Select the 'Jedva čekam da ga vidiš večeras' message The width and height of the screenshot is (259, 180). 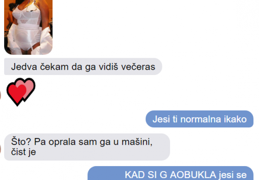pyautogui.click(x=83, y=67)
